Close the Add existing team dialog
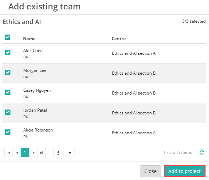Image resolution: width=209 pixels, height=180 pixels. (150, 171)
